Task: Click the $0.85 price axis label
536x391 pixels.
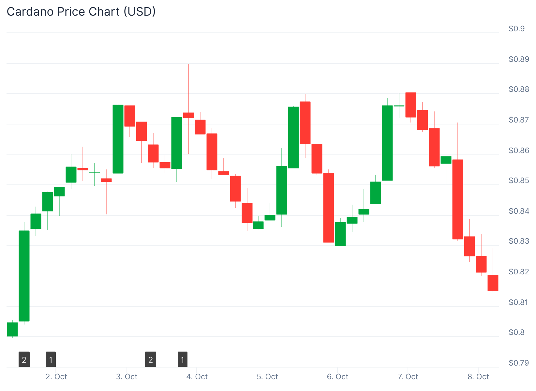Action: pyautogui.click(x=519, y=181)
